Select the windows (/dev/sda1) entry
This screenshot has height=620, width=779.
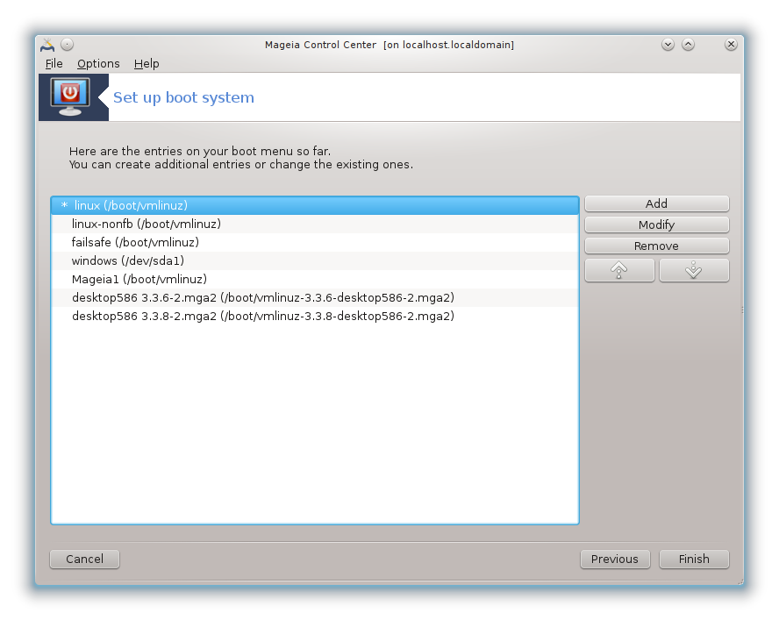pyautogui.click(x=315, y=260)
